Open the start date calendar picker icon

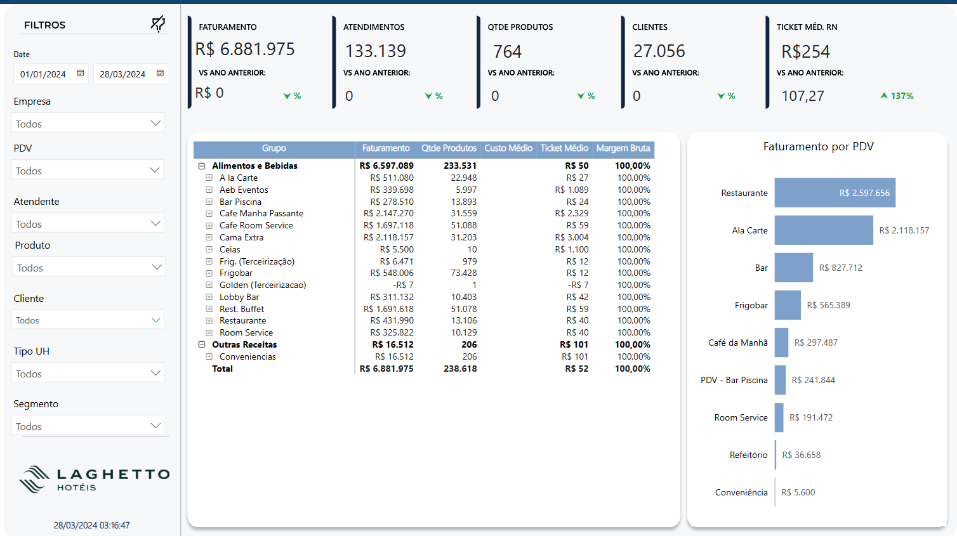[x=81, y=74]
